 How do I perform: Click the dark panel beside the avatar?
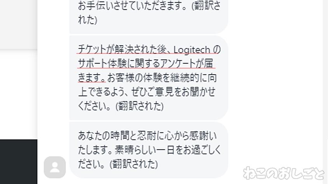(x=18, y=162)
